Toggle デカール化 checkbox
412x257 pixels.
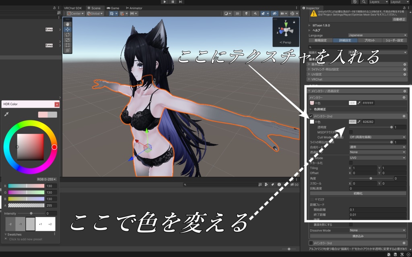click(351, 163)
